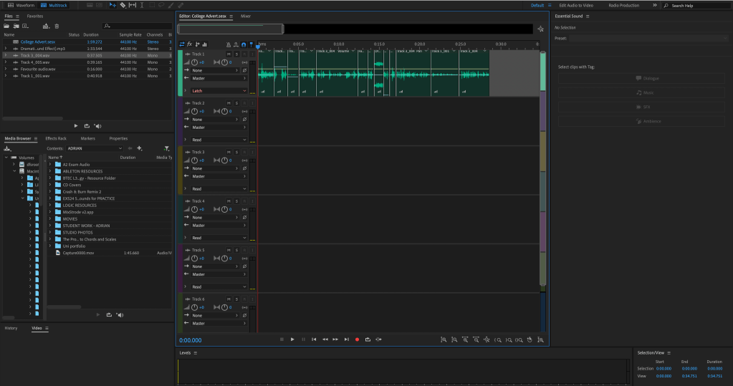Delete file using the trash icon
733x386 pixels.
[x=57, y=26]
